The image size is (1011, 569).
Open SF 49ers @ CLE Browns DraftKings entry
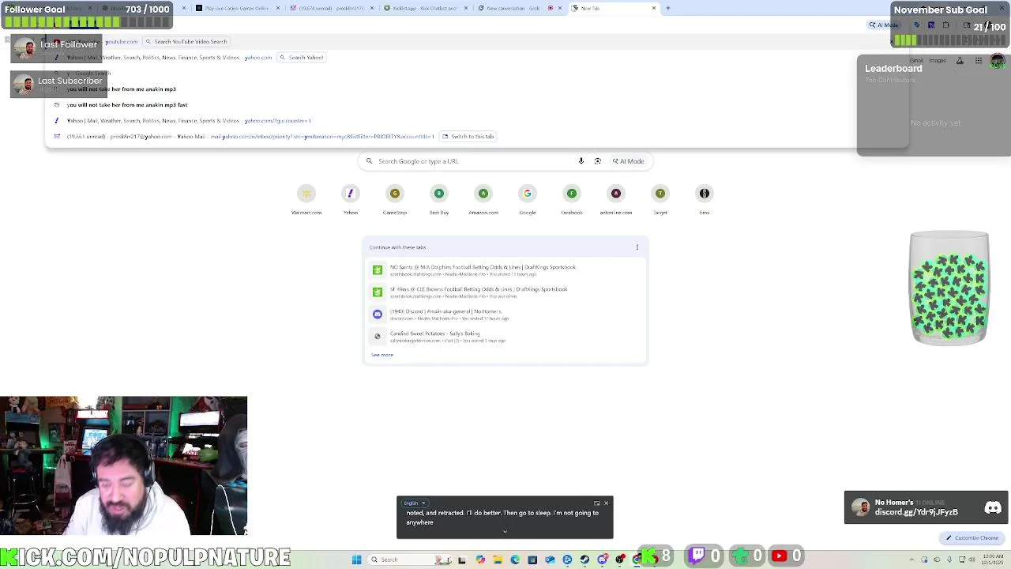tap(505, 292)
